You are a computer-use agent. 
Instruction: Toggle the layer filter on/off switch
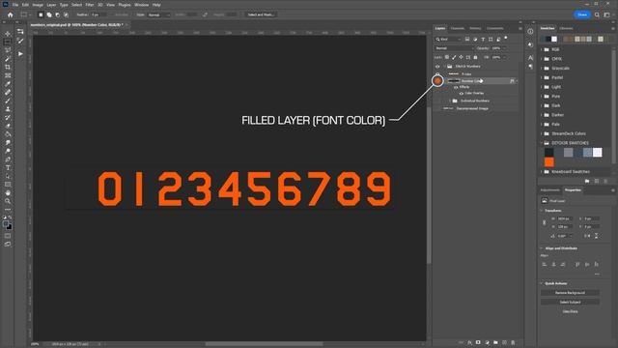coord(506,39)
